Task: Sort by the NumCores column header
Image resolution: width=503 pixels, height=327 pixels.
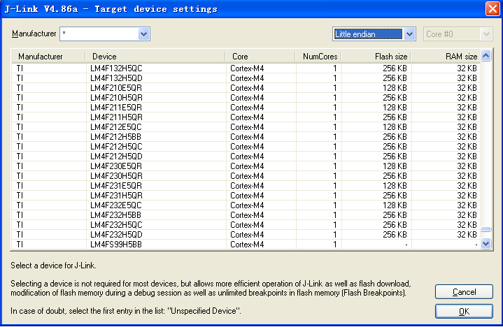Action: tap(318, 57)
